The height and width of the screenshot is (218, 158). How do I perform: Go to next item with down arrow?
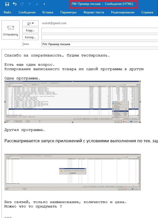tap(36, 4)
